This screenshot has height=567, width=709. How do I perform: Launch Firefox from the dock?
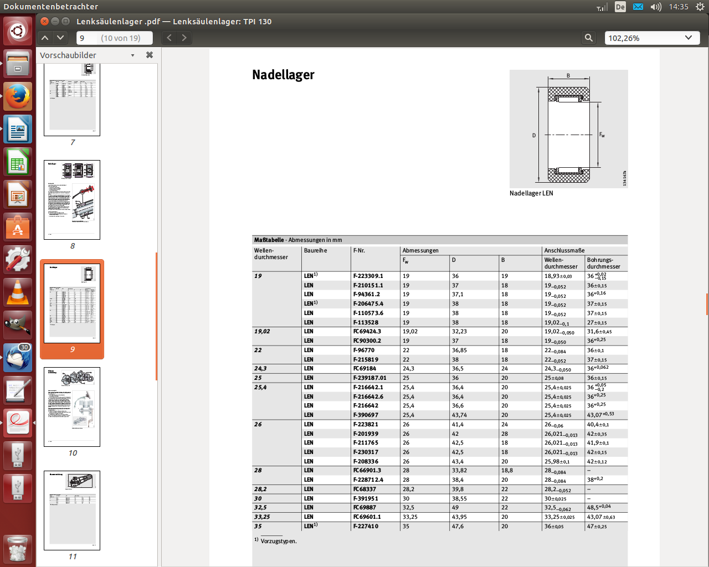point(18,97)
